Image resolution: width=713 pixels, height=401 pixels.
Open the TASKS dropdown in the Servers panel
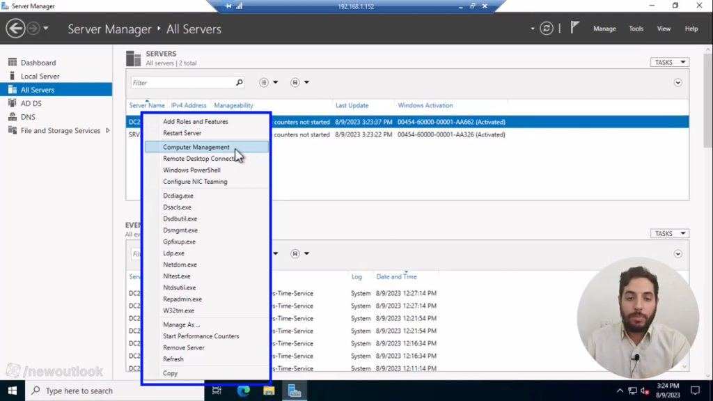(x=668, y=61)
